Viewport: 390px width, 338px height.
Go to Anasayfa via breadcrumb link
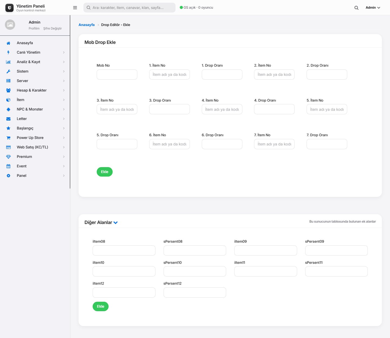coord(87,25)
